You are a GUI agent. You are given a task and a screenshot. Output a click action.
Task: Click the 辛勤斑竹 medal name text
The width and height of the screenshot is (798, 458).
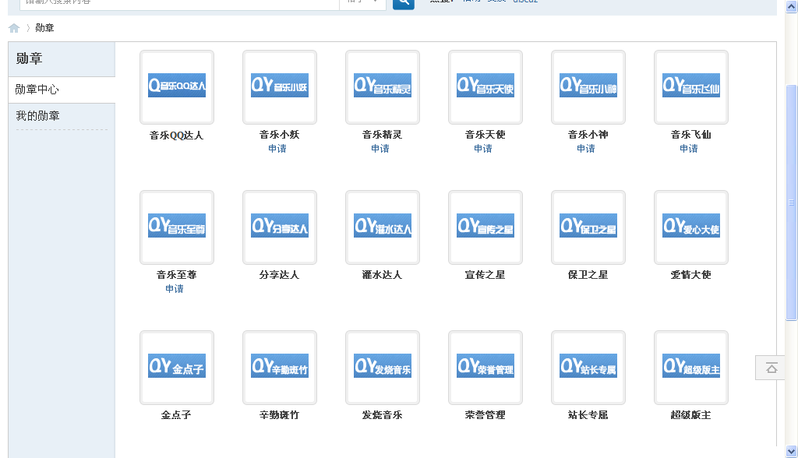click(x=280, y=415)
